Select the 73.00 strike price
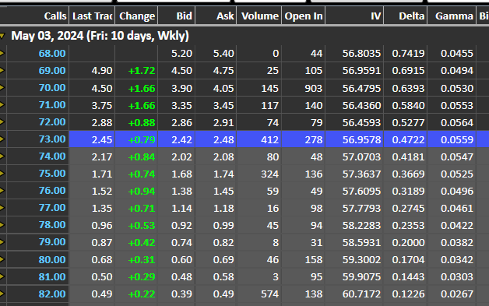Screen dimensions: 489x306 click(52, 139)
